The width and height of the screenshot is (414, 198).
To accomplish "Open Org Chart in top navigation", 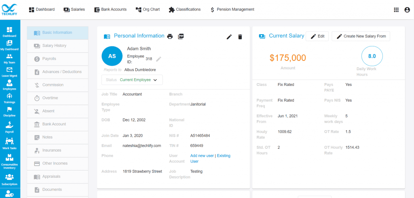I will coord(148,10).
